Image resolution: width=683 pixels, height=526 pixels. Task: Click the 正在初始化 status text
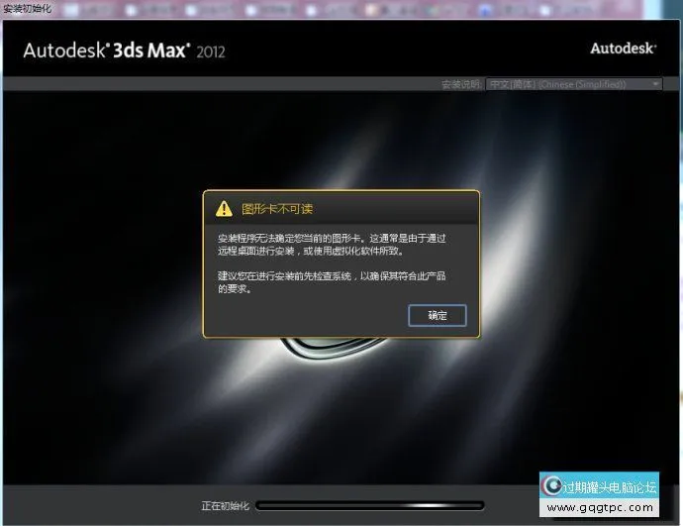click(225, 505)
